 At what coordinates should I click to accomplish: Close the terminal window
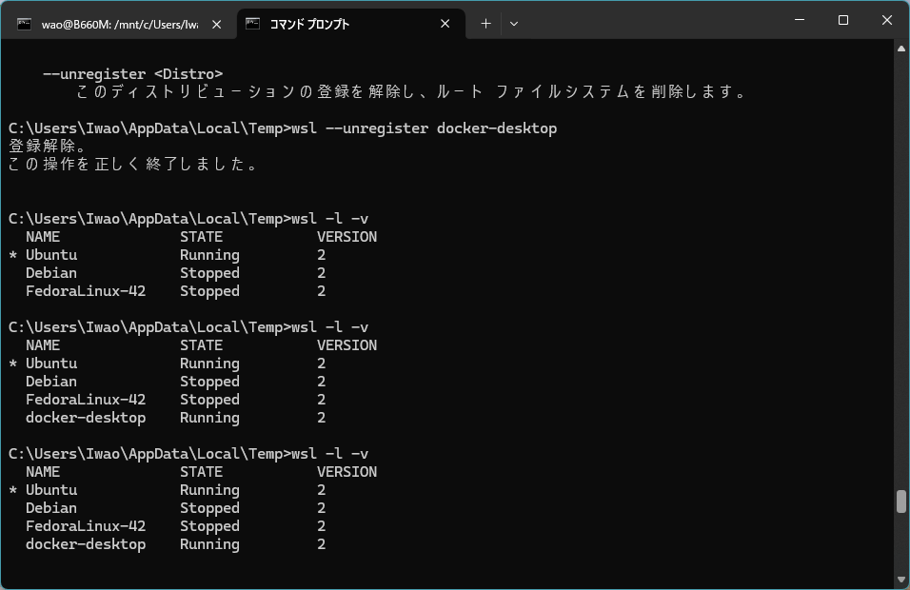click(887, 20)
